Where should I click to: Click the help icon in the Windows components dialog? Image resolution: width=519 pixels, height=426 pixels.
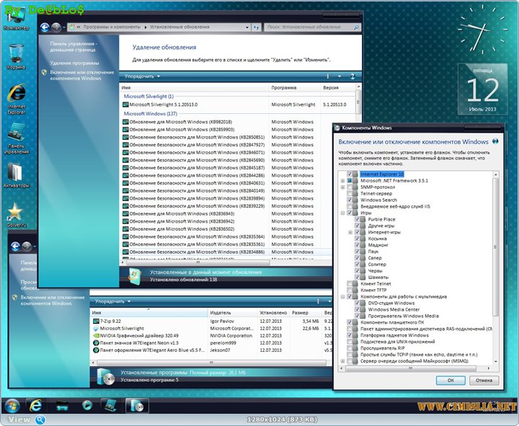click(x=494, y=142)
